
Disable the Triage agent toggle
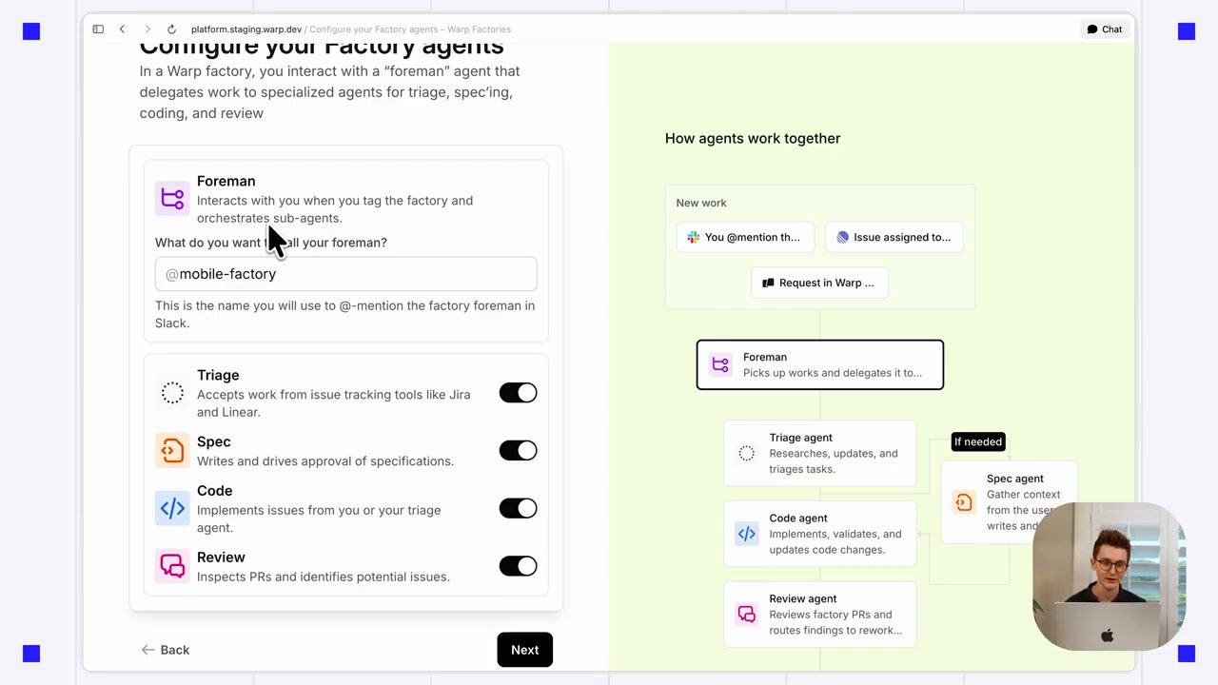[x=518, y=393]
